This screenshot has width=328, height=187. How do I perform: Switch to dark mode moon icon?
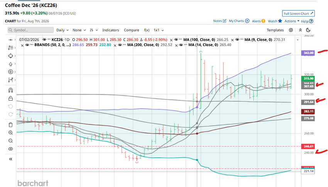click(x=308, y=30)
